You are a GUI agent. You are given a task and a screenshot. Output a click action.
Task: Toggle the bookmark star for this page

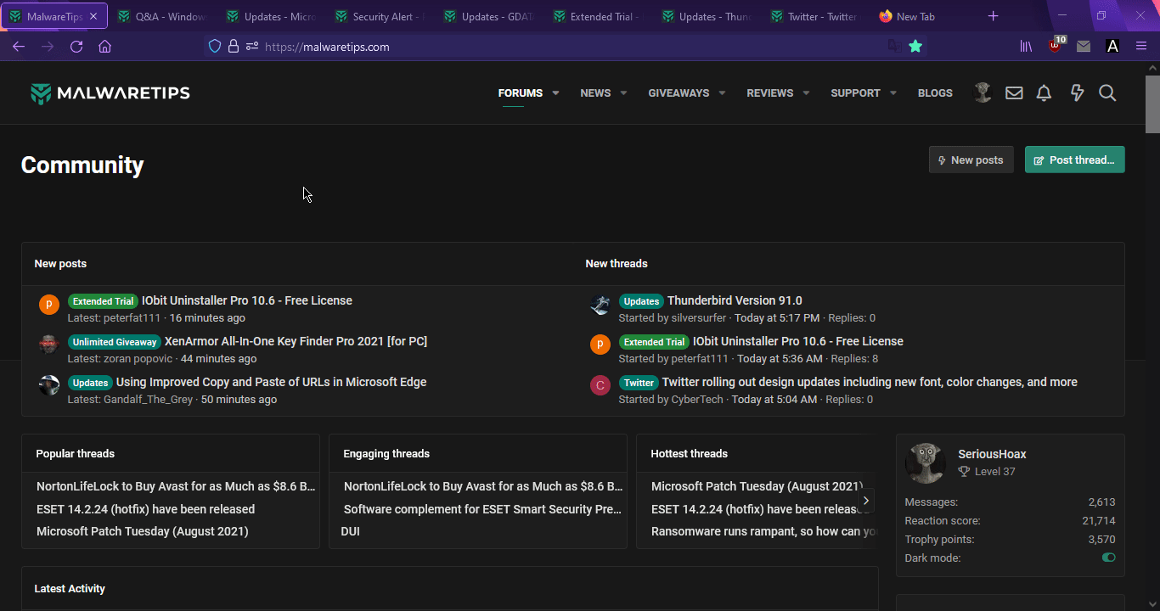[915, 47]
